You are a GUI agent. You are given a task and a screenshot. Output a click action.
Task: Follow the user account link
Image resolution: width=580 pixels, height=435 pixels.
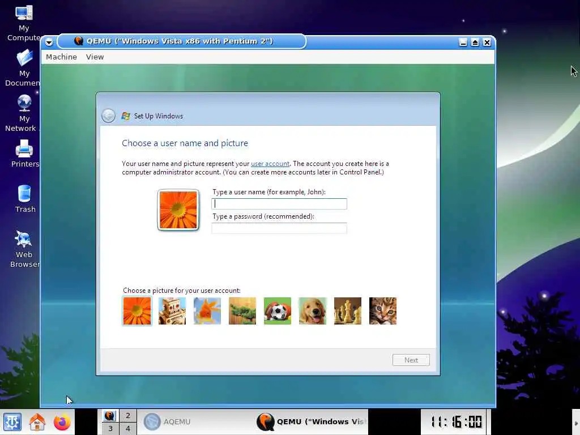pyautogui.click(x=270, y=164)
